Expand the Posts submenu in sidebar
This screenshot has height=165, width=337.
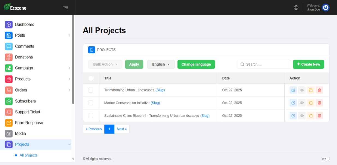[x=69, y=36]
